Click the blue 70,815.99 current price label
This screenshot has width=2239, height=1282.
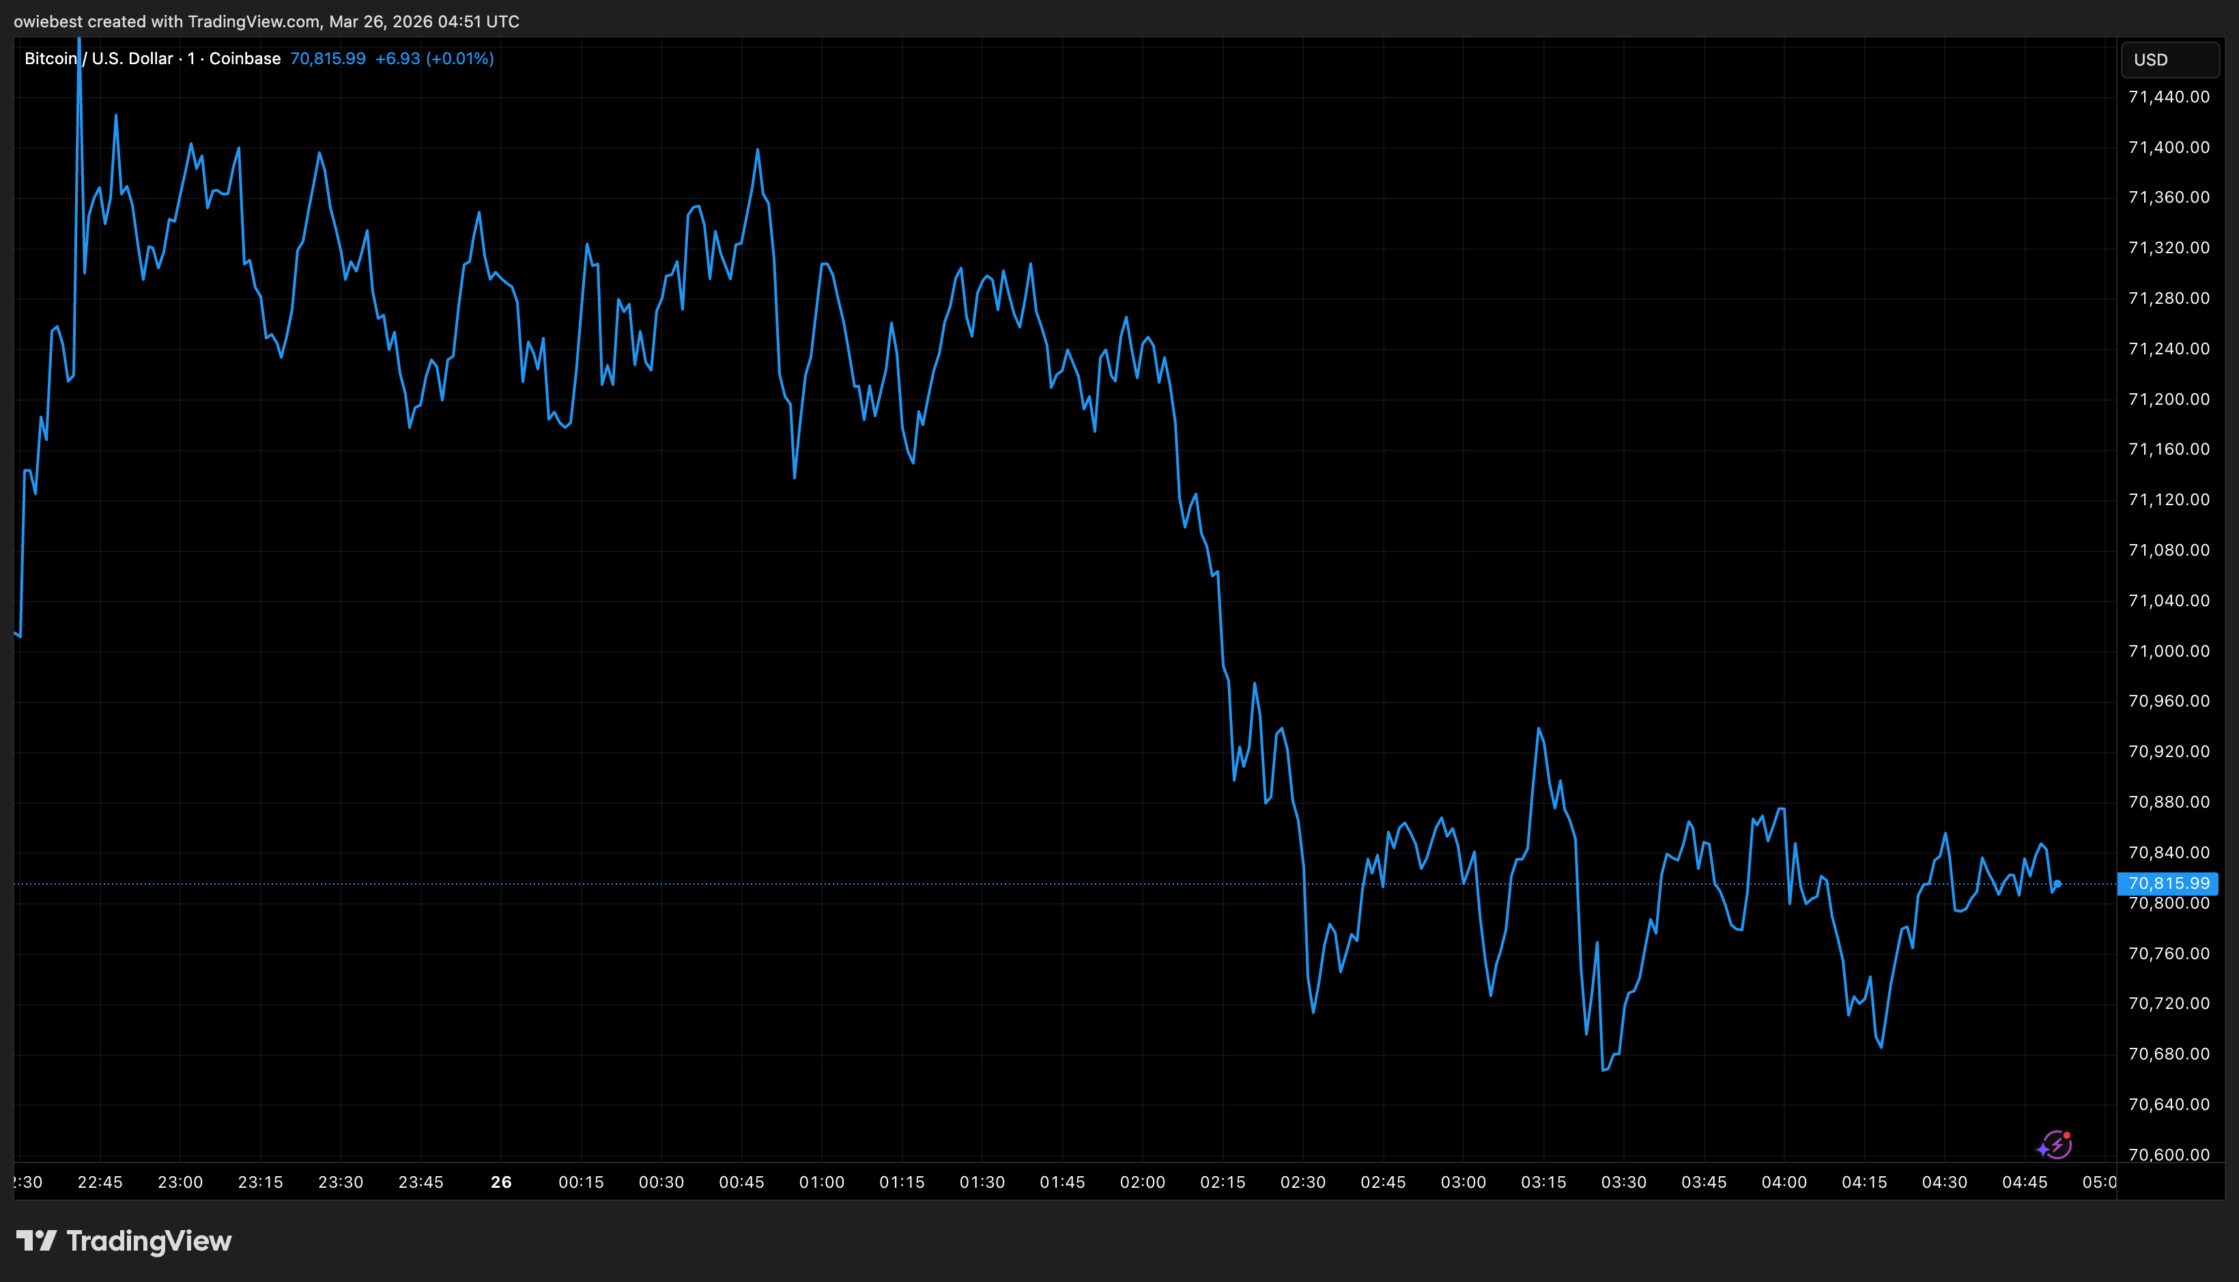(x=2168, y=883)
